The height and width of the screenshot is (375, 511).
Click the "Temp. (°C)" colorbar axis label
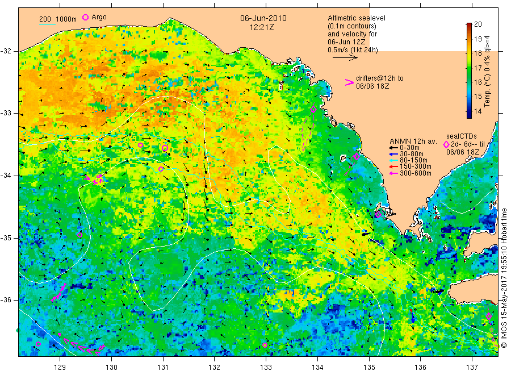click(x=487, y=90)
